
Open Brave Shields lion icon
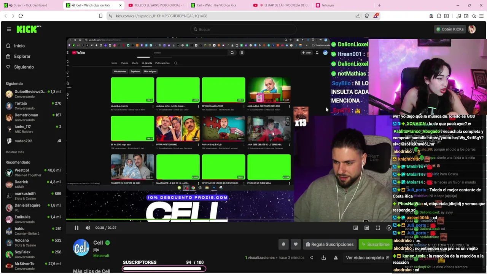click(367, 16)
